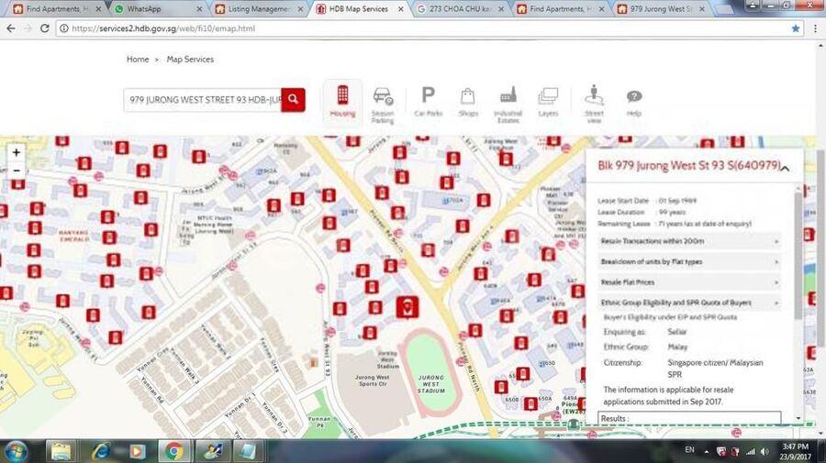Click the language EN indicator in taskbar
Image resolution: width=826 pixels, height=463 pixels.
(x=689, y=450)
